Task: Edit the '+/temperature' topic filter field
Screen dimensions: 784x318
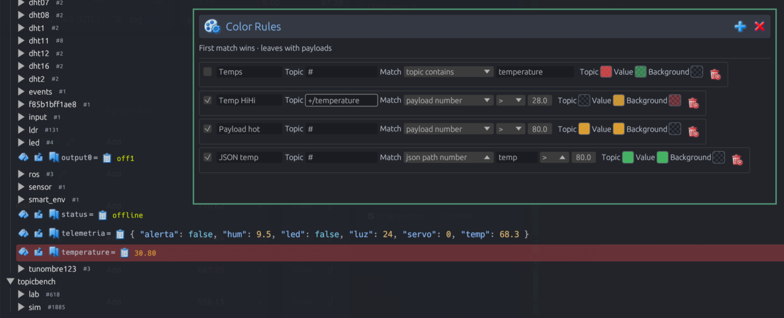Action: coord(341,100)
